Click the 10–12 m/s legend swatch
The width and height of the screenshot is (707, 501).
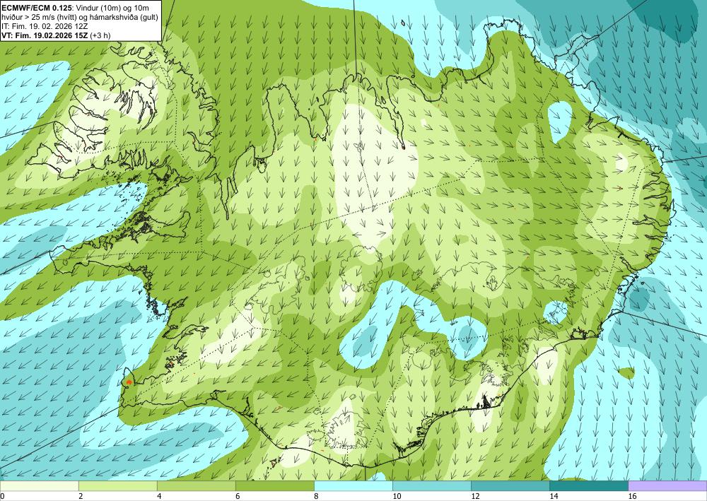[431, 485]
